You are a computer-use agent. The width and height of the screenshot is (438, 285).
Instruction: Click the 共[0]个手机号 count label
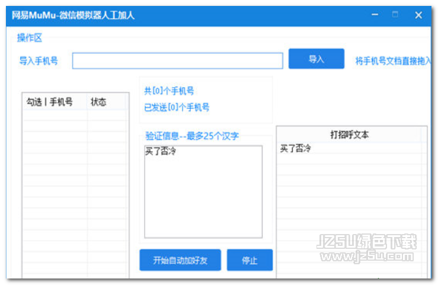[169, 91]
